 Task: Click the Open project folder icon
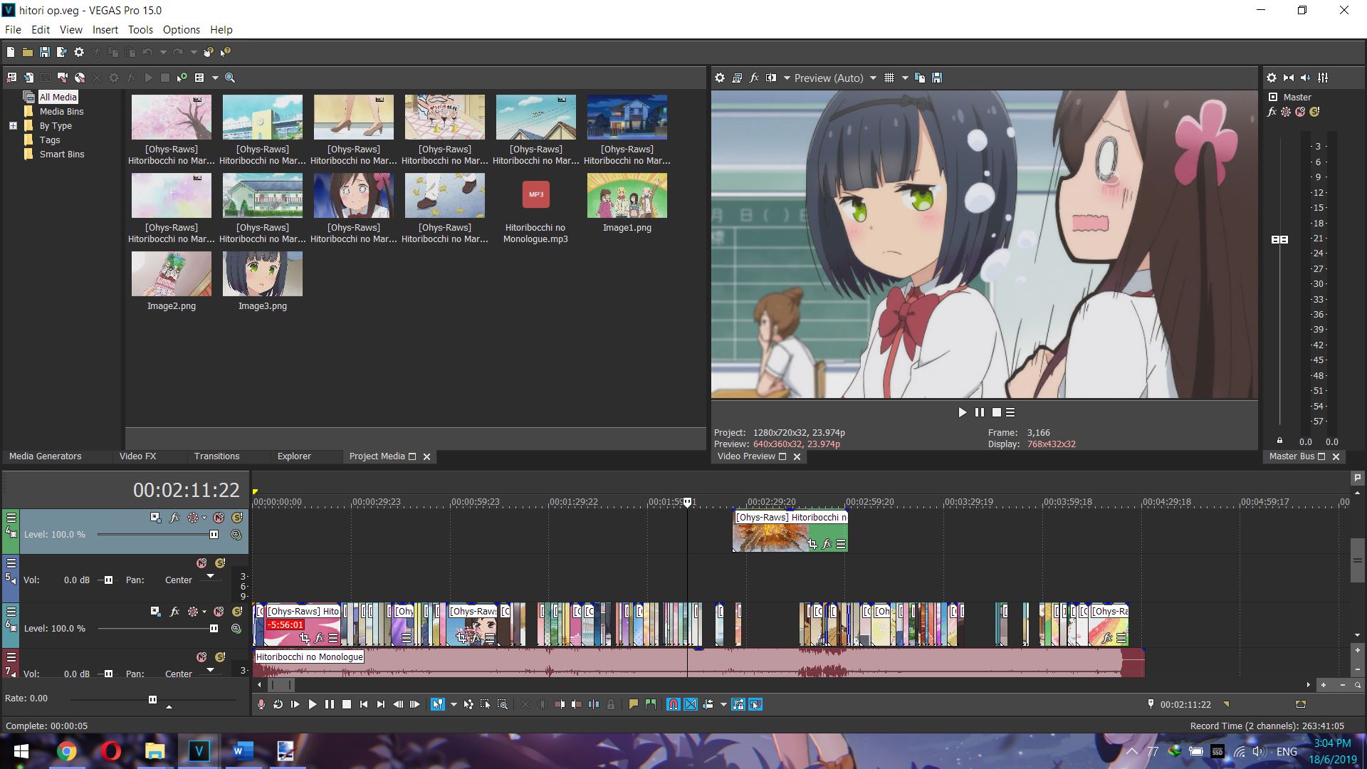tap(28, 52)
